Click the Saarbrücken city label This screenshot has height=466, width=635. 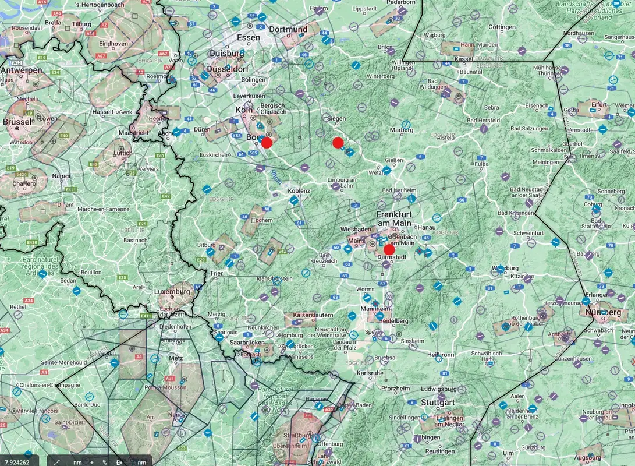click(247, 342)
